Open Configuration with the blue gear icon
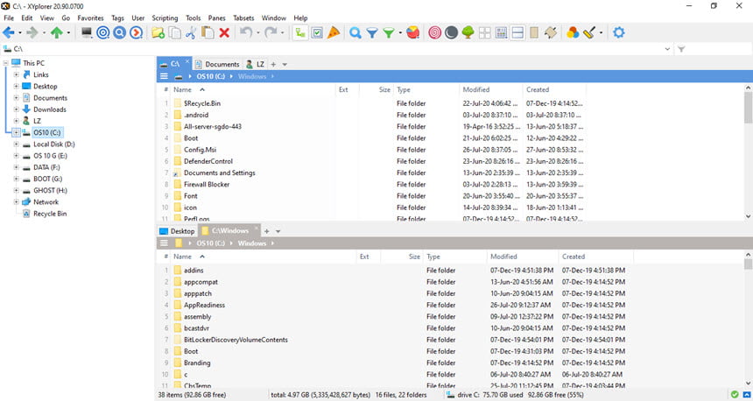This screenshot has height=401, width=753. pos(619,32)
